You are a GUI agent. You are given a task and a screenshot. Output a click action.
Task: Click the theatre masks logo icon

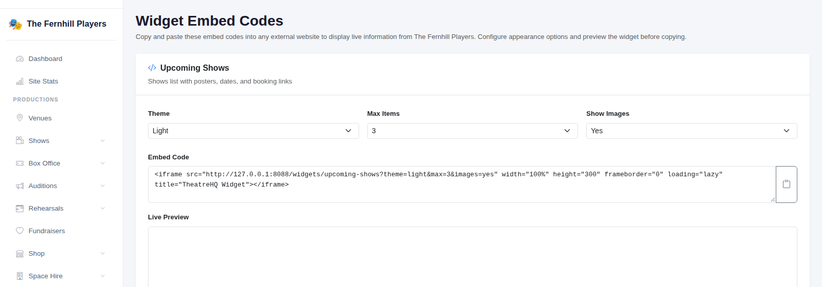tap(15, 24)
